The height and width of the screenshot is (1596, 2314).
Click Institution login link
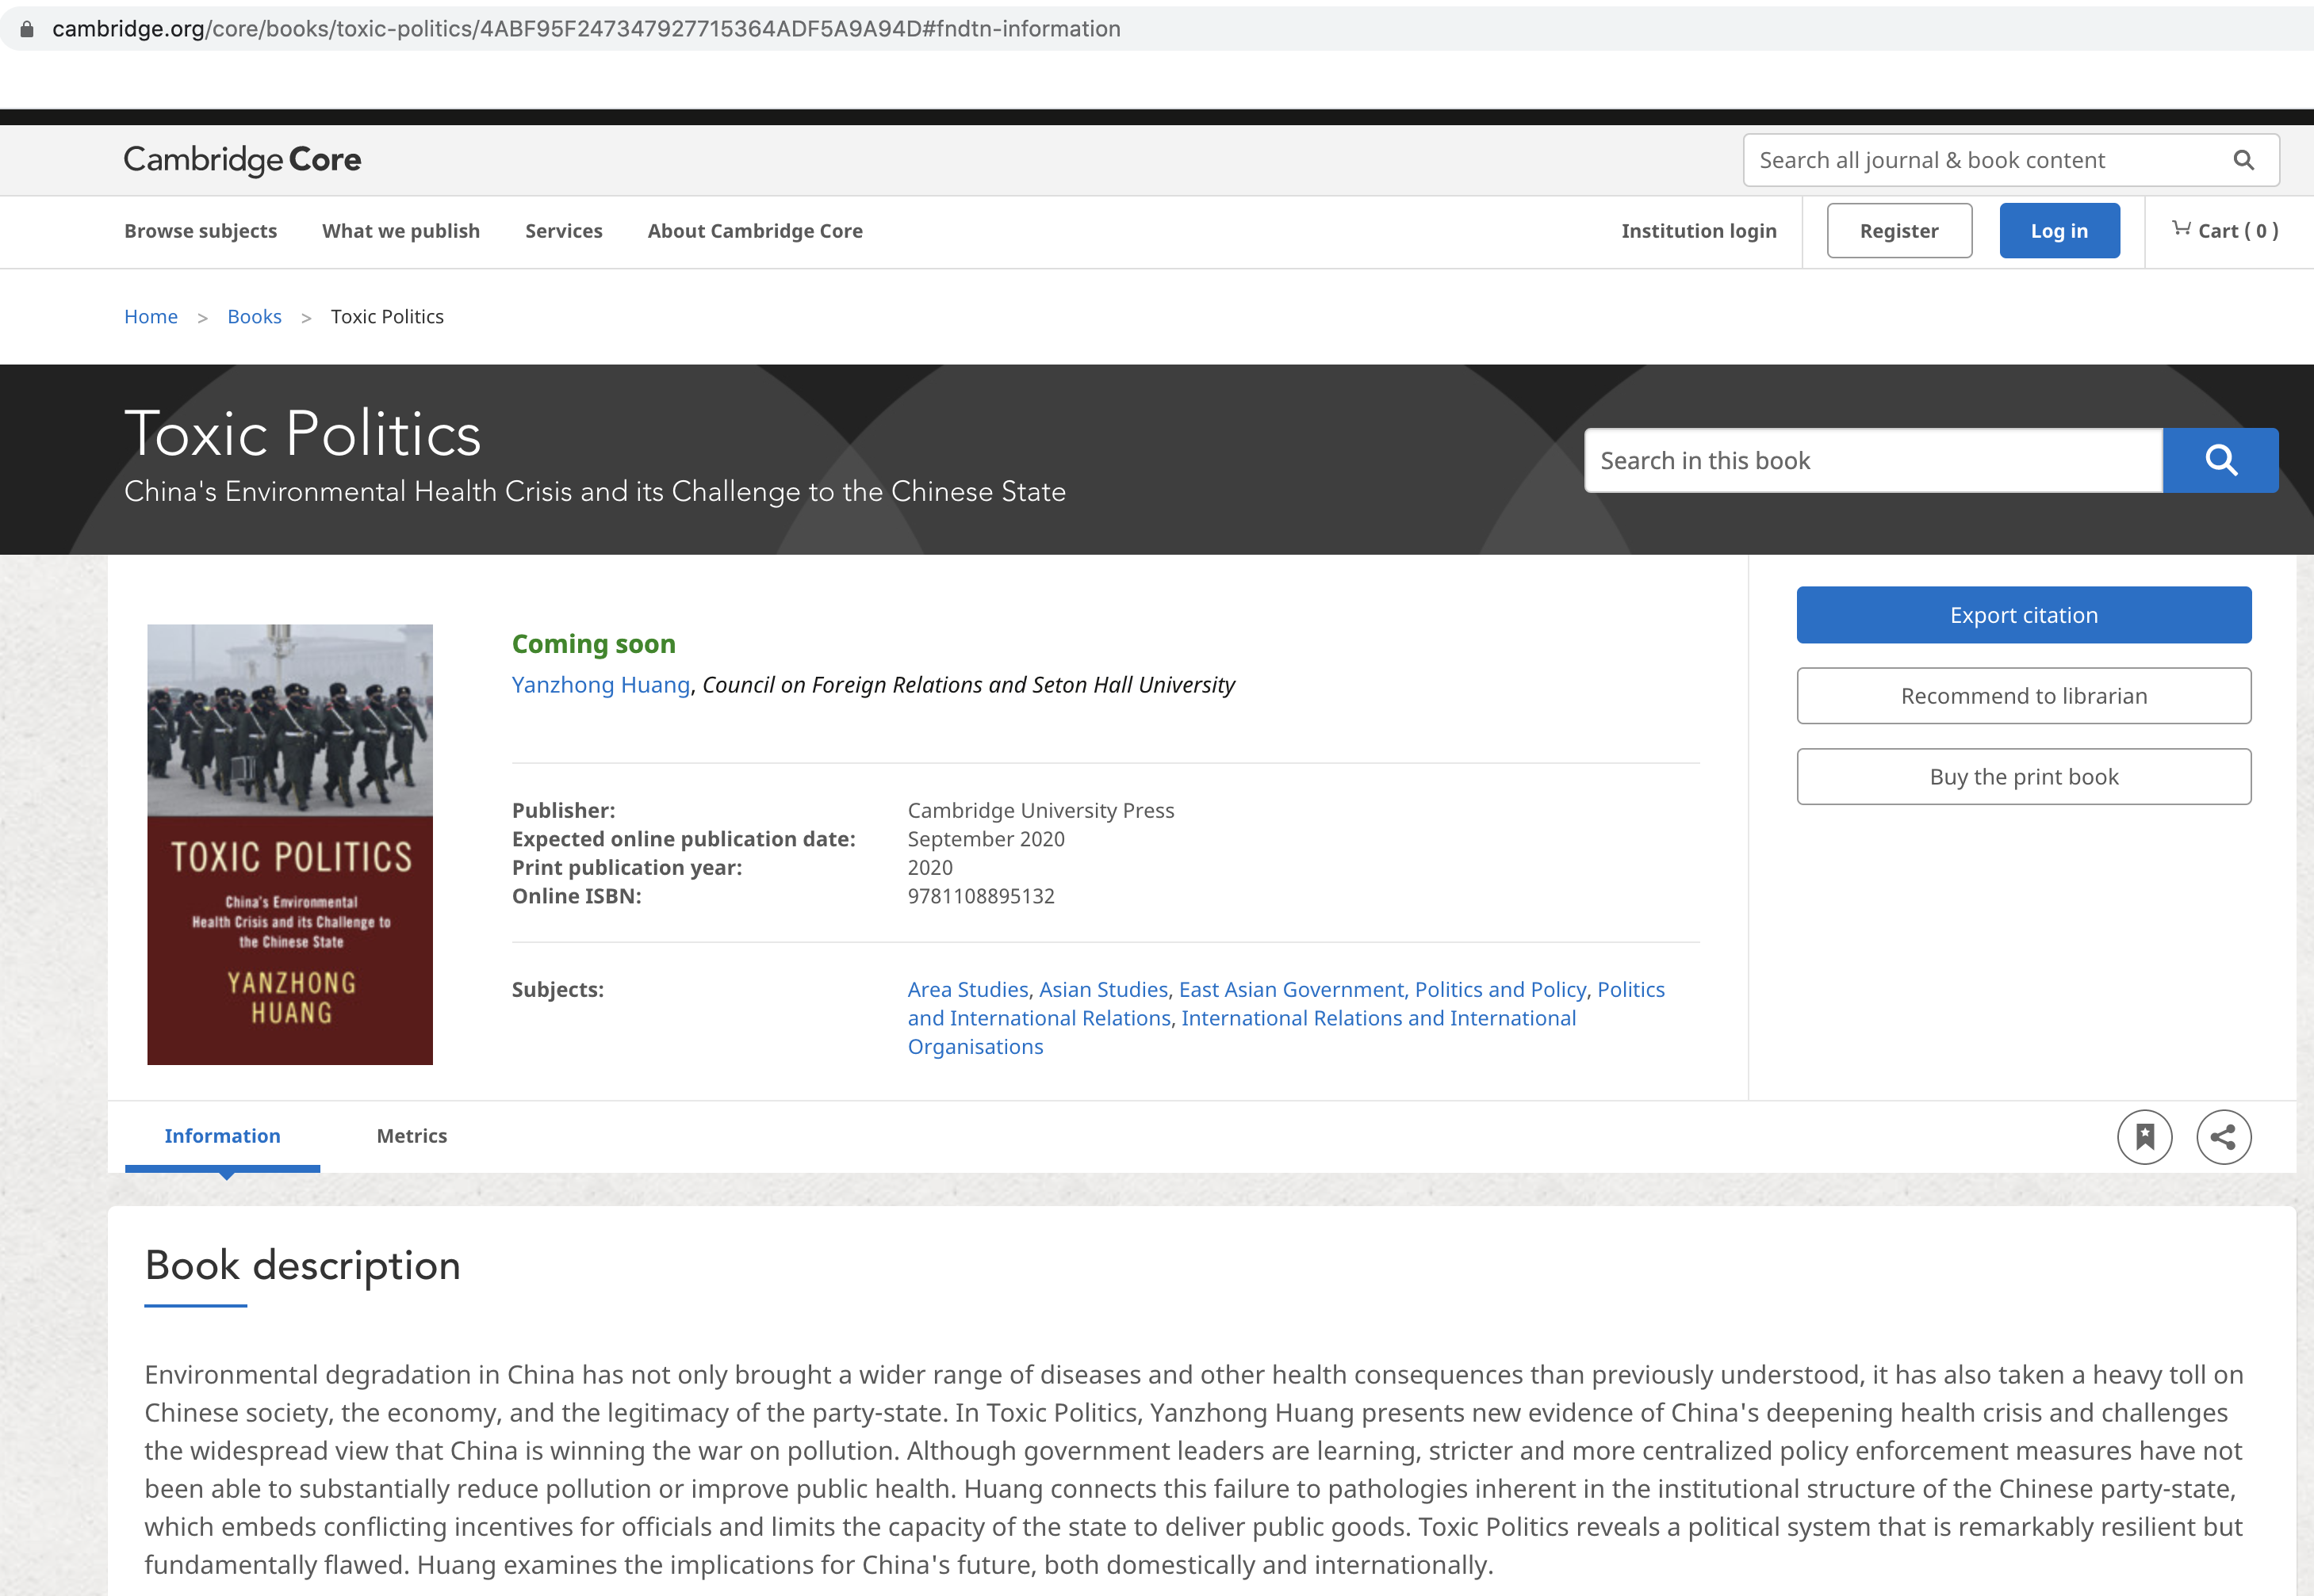pos(1699,231)
